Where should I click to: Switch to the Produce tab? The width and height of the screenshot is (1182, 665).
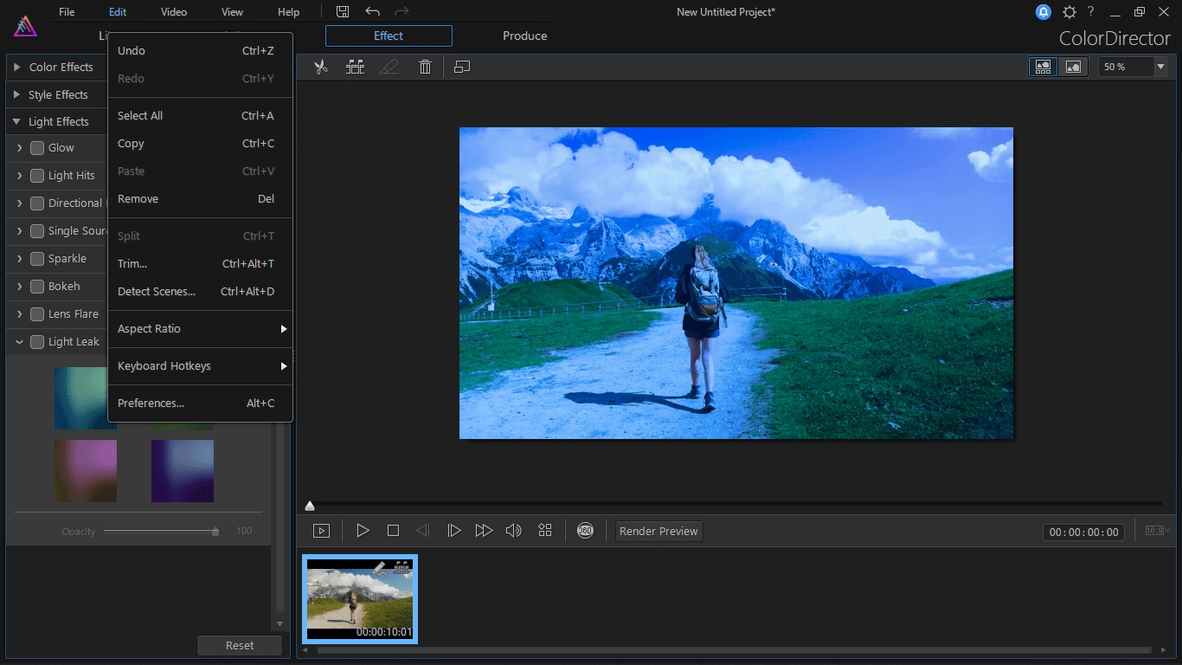pos(524,36)
